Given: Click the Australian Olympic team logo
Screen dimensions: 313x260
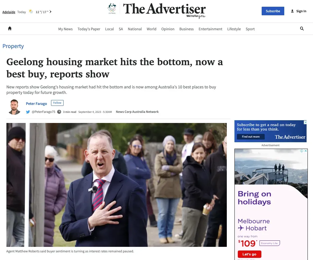Looking at the screenshot, I should (112, 8).
